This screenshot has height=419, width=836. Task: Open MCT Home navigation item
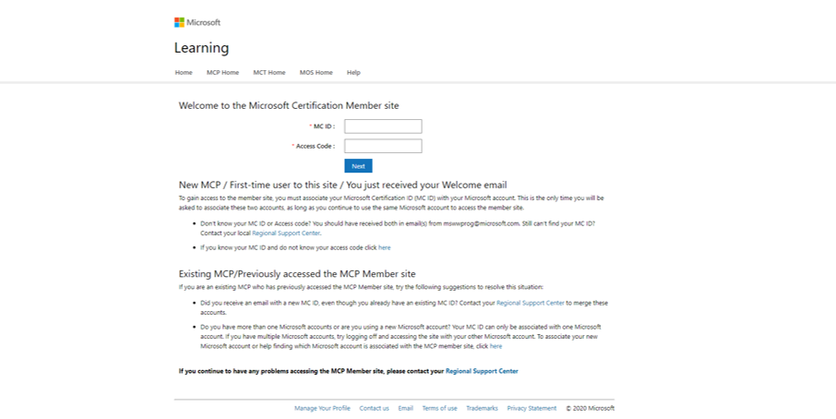[269, 73]
